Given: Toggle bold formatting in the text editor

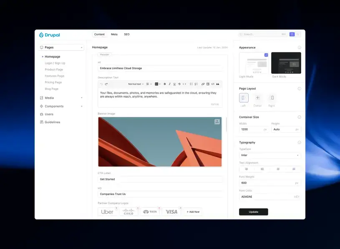Looking at the screenshot, I should point(165,84).
